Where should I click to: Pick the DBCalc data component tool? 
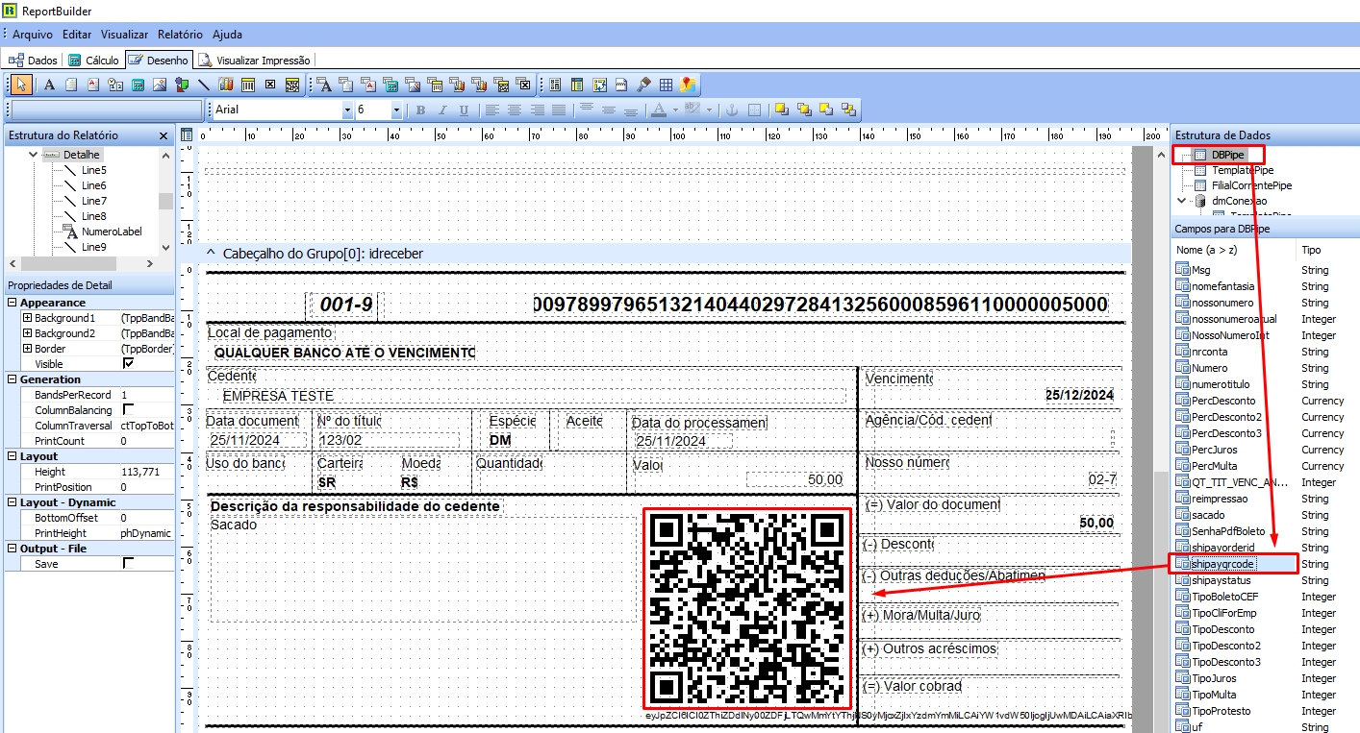pyautogui.click(x=390, y=85)
